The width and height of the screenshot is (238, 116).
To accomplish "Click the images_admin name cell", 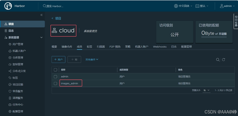I will (70, 83).
